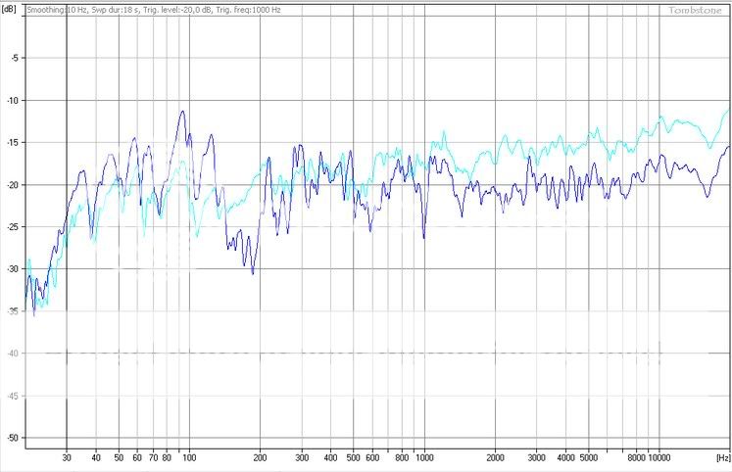Click the dark blue curve's lowest dip near 200 Hz

253,273
